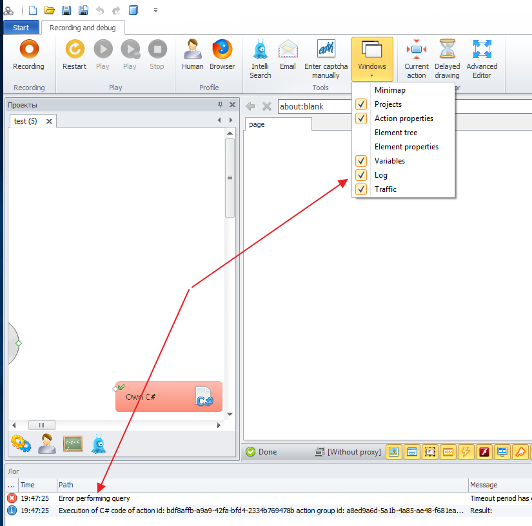
Task: Click the Play button with the dot badge
Action: [130, 55]
